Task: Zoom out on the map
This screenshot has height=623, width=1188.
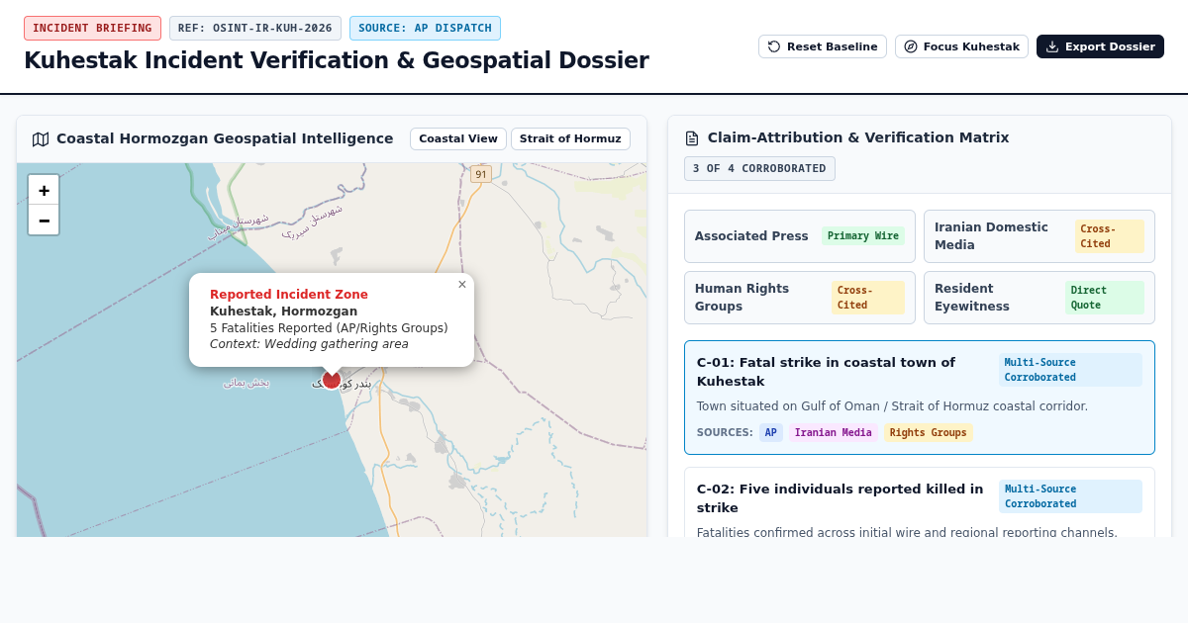Action: pos(44,220)
